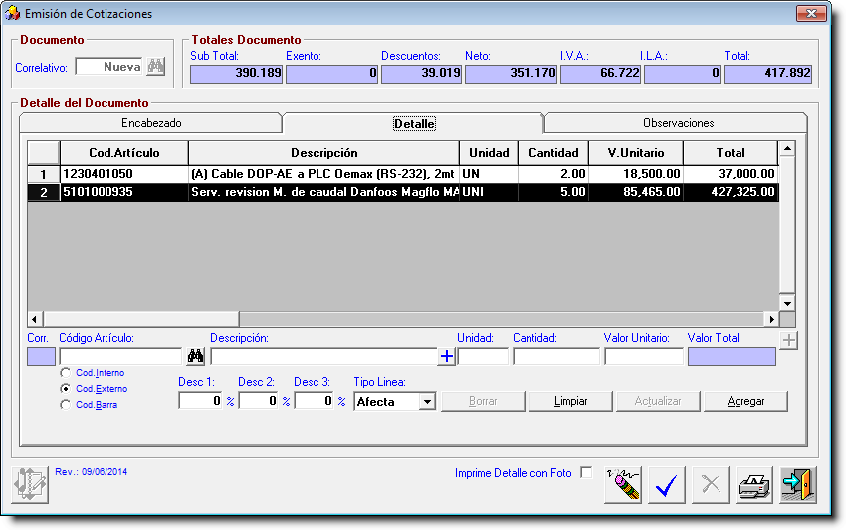Viewport: 846px width, 530px height.
Task: Click the printer icon
Action: tap(753, 485)
